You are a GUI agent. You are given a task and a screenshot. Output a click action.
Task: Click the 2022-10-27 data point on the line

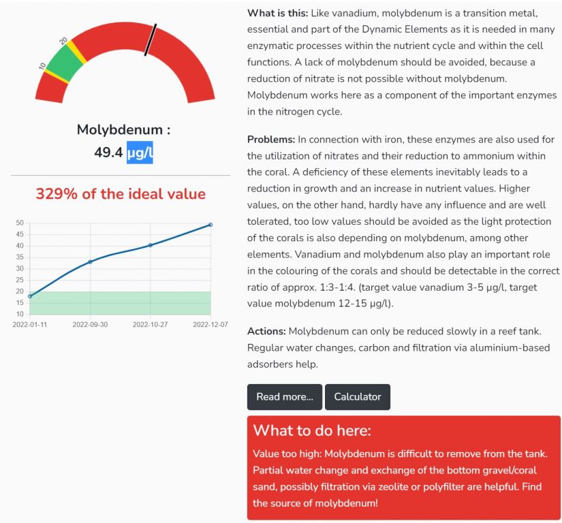(151, 245)
